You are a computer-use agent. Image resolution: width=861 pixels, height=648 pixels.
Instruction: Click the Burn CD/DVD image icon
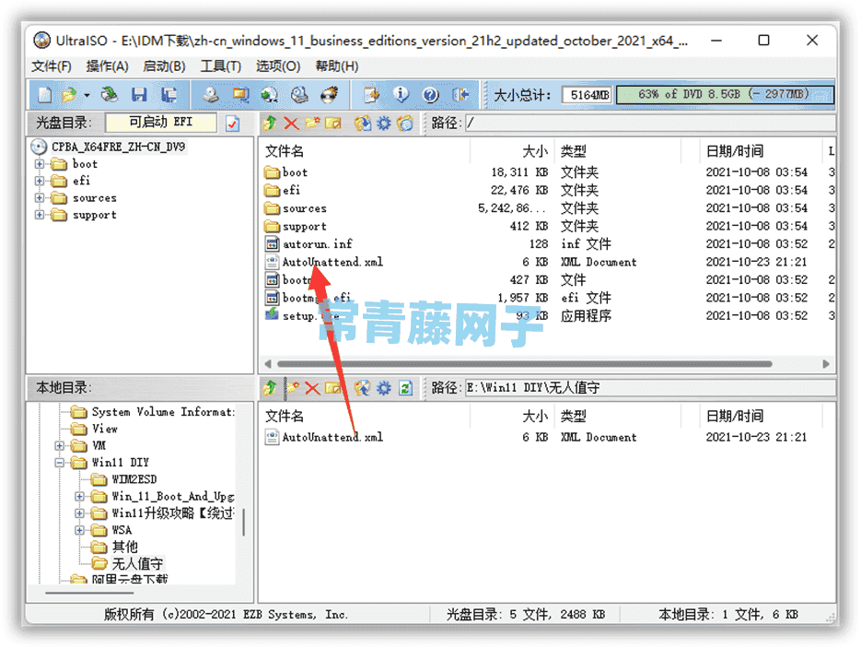[x=330, y=95]
